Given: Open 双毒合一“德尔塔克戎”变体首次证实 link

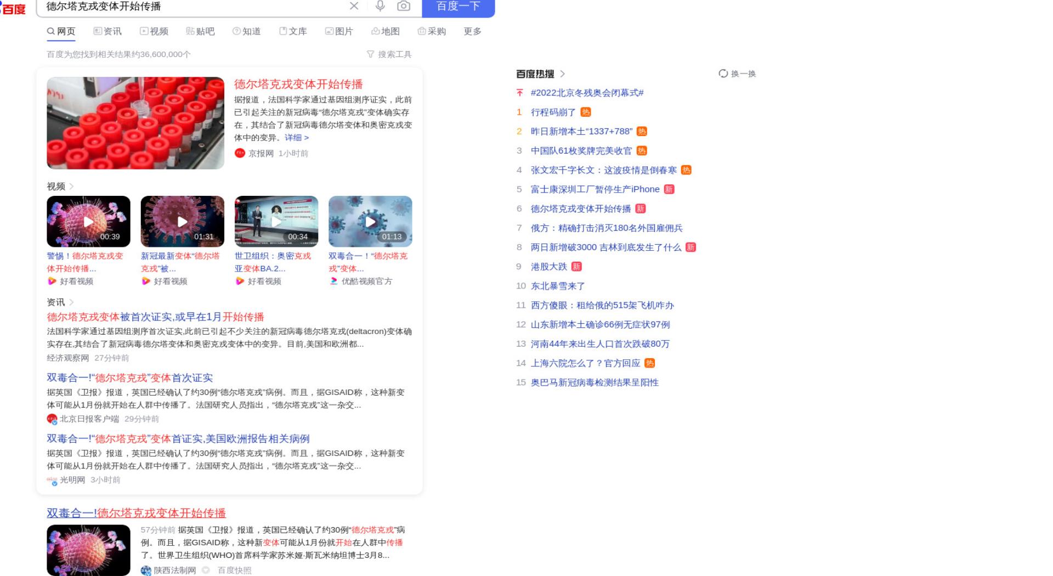Looking at the screenshot, I should pos(129,378).
